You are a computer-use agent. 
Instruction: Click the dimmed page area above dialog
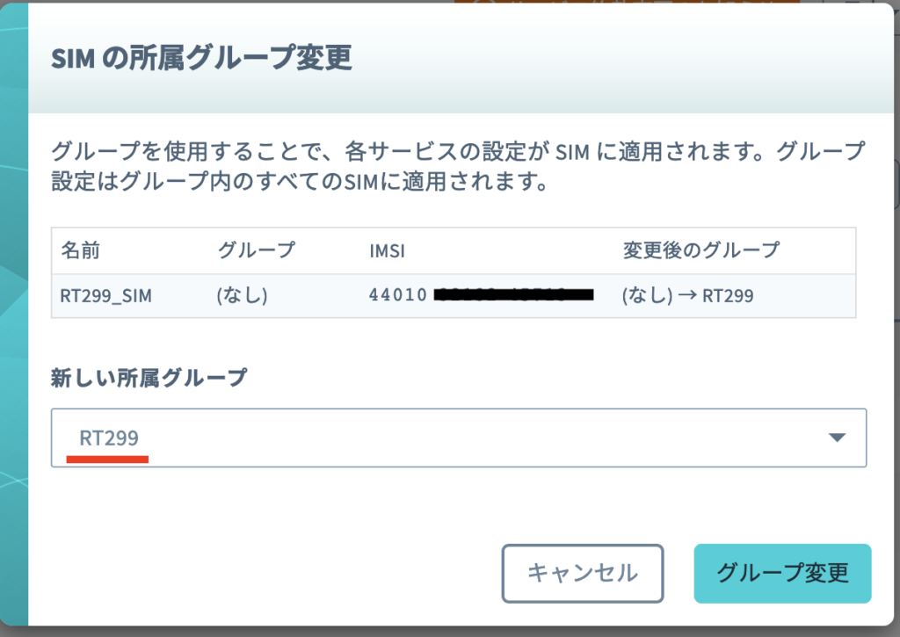tap(626, 2)
